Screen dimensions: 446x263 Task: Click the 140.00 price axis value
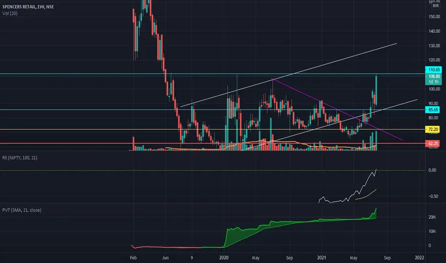click(434, 31)
